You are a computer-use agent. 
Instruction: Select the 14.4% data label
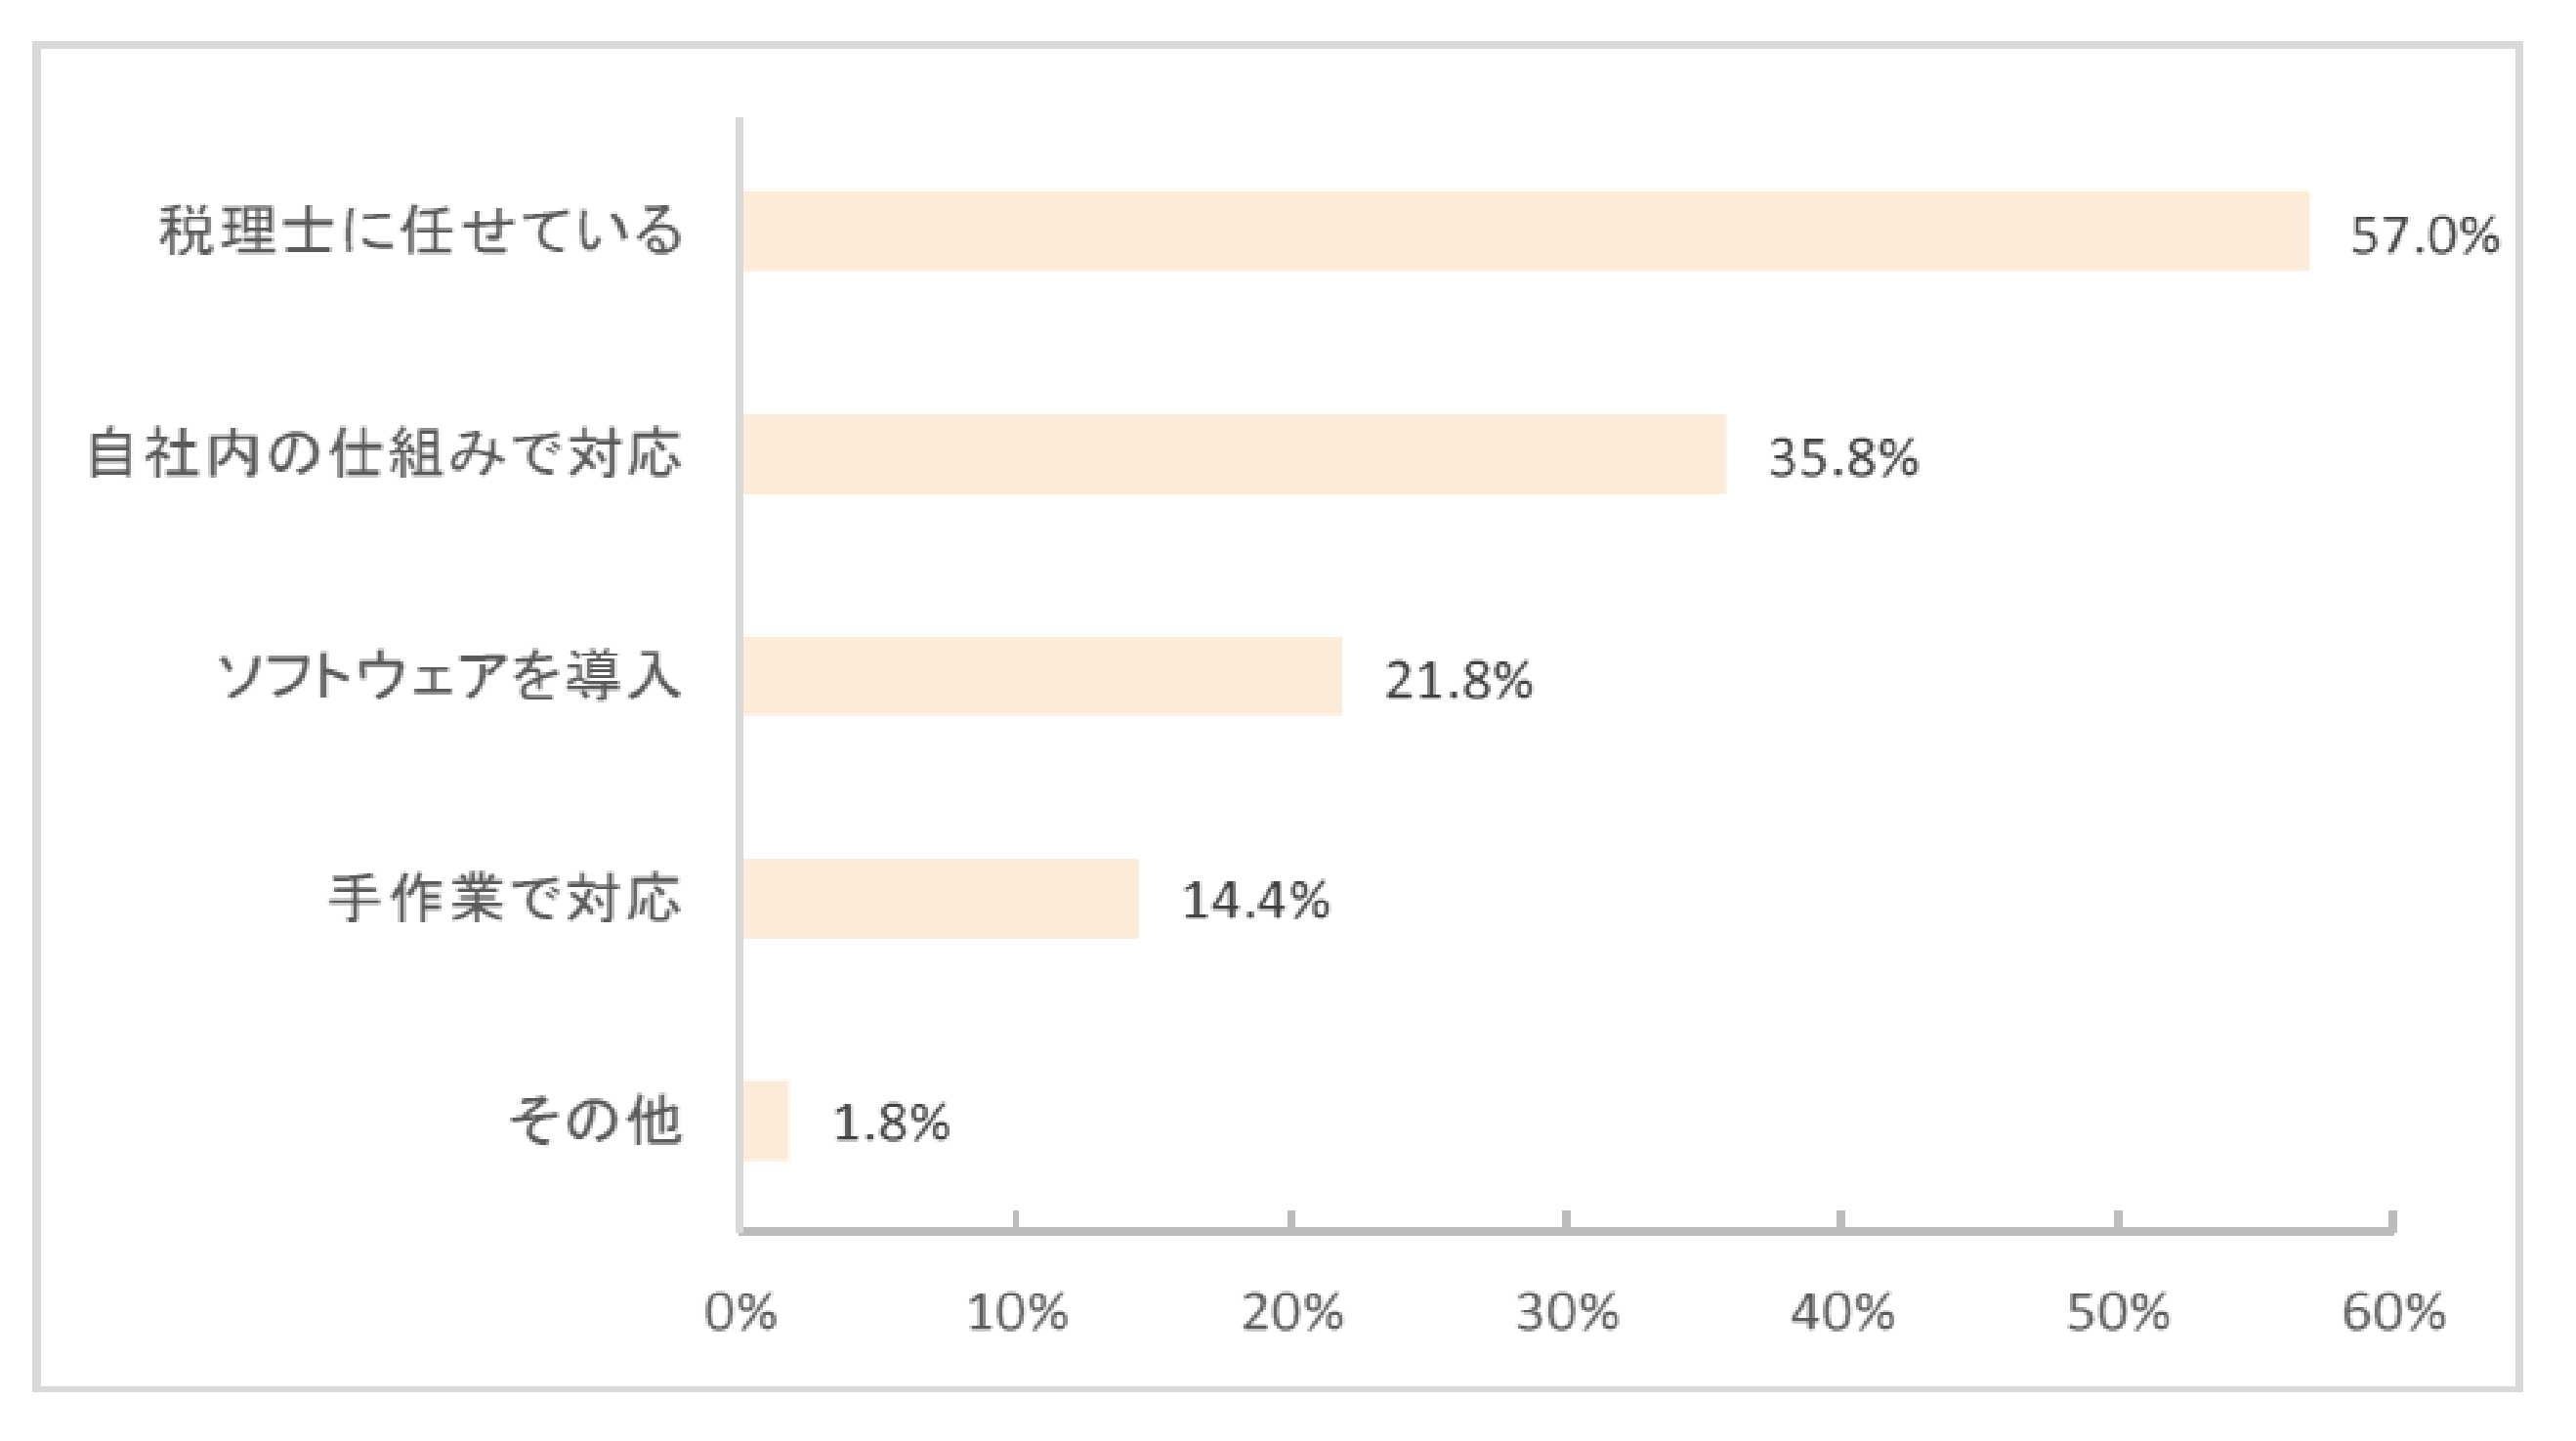1255,902
